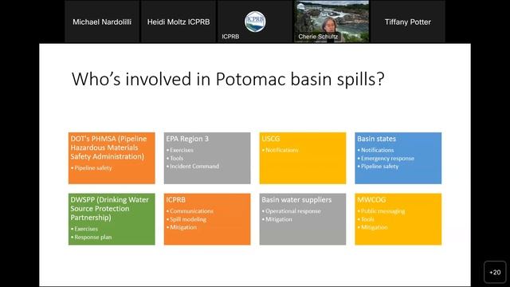
Task: Click the Basin water suppliers heading
Action: tap(296, 199)
